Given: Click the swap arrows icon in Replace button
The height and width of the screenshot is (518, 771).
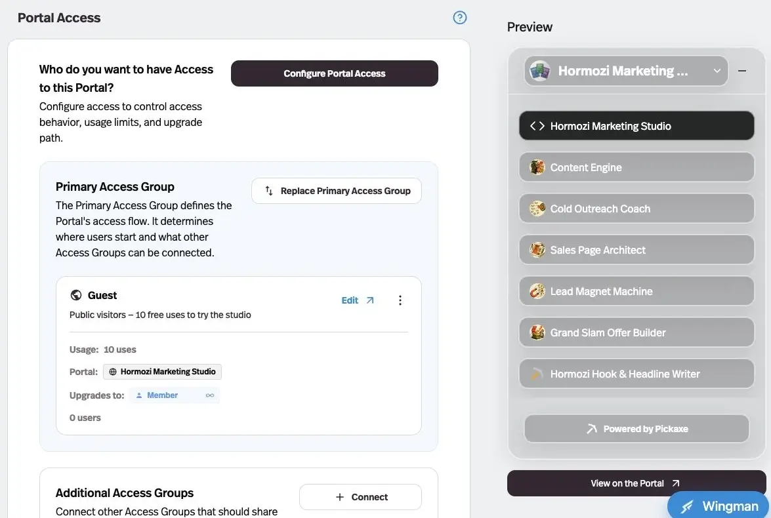Looking at the screenshot, I should 269,191.
